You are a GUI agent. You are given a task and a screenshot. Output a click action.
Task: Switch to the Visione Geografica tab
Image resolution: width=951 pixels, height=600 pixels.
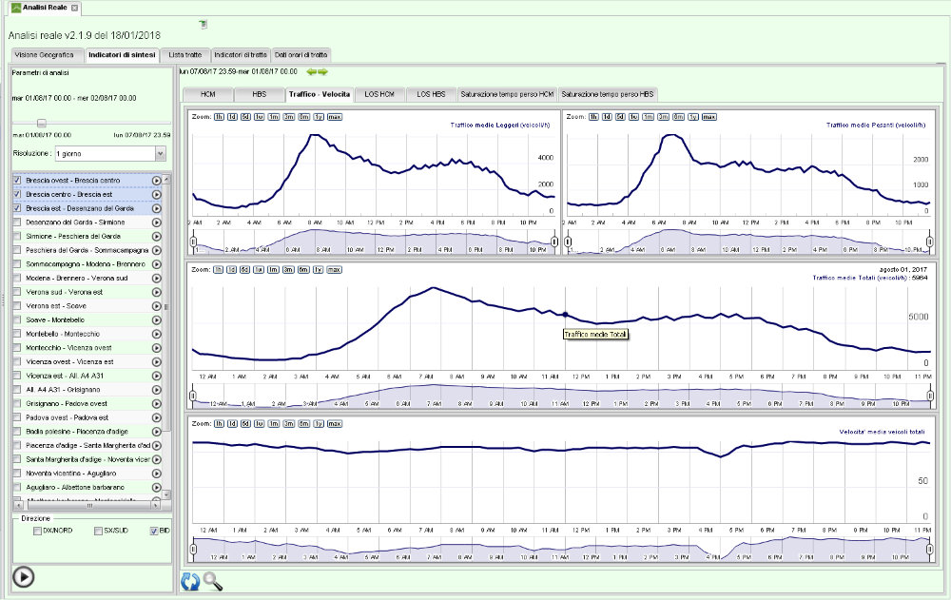point(44,55)
